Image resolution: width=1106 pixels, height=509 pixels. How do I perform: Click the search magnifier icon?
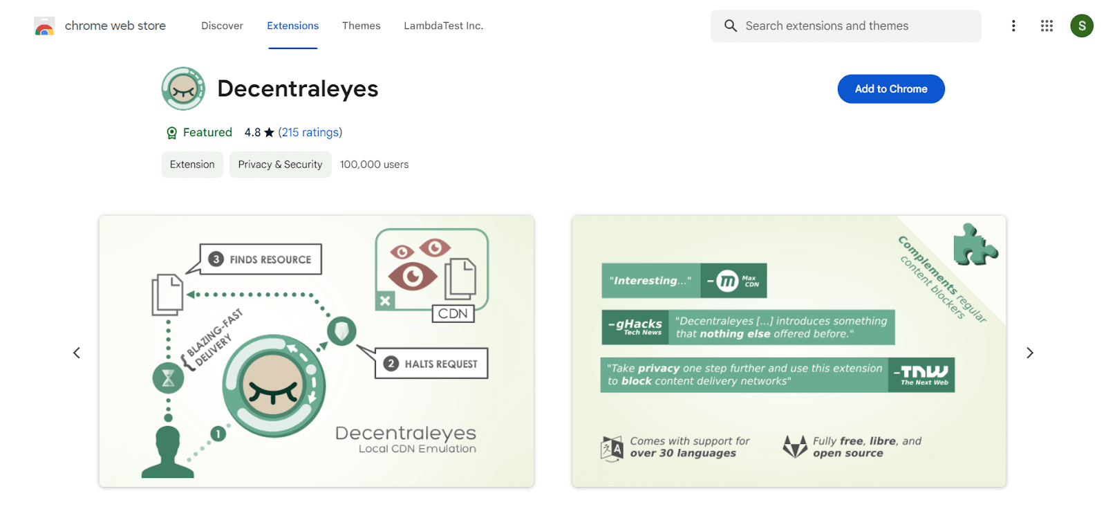730,26
